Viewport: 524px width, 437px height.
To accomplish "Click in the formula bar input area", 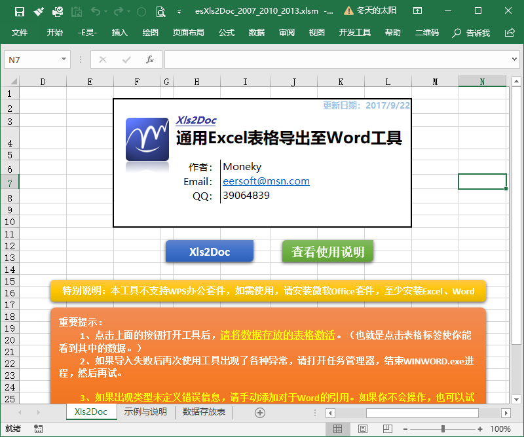I will pyautogui.click(x=337, y=60).
